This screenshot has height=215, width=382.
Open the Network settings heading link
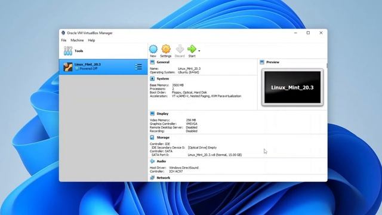click(x=163, y=178)
